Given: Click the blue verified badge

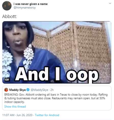Looking at the screenshot, I should coord(28,90).
